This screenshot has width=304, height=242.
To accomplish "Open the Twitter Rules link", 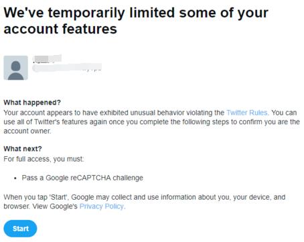I will point(247,113).
